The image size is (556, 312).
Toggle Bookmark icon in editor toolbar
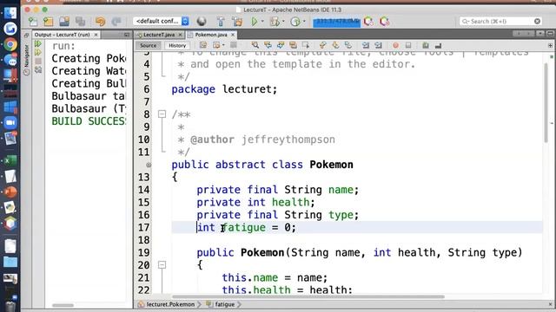point(348,45)
